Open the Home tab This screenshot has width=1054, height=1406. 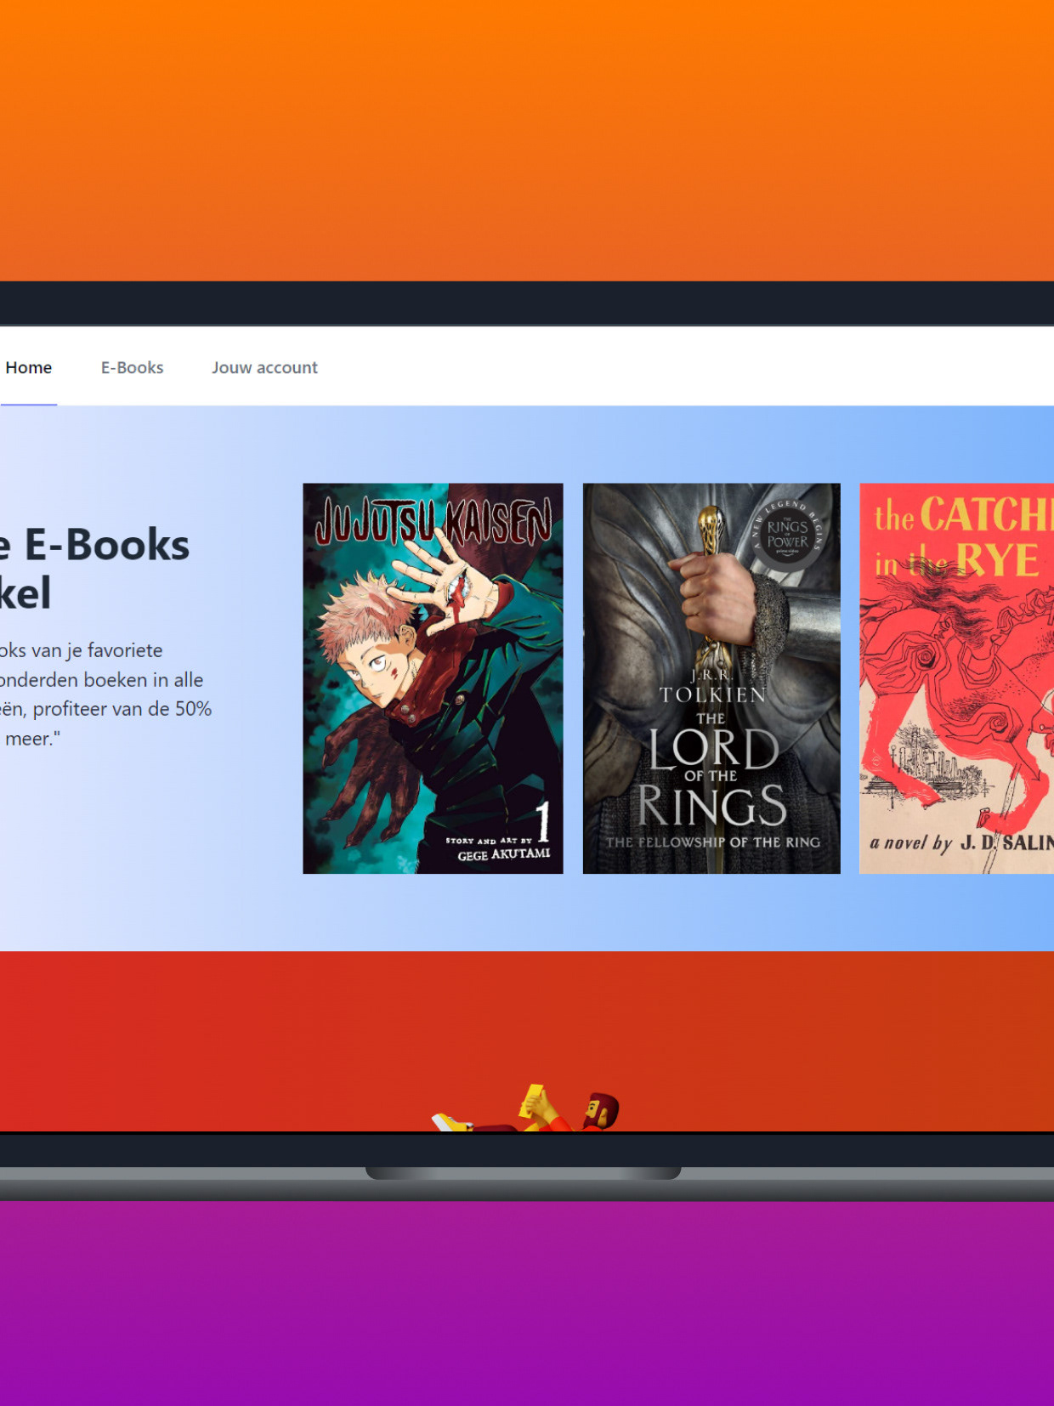tap(28, 367)
